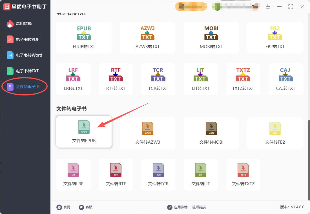Viewport: 310px width, 214px height.
Task: Open the TCR转TXT converter
Action: [x=158, y=79]
